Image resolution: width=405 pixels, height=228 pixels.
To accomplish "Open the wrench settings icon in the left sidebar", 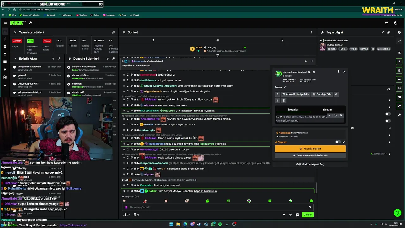I will point(5,69).
